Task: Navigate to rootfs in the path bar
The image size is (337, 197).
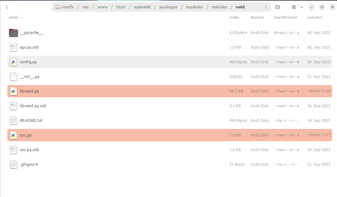Action: click(x=68, y=7)
